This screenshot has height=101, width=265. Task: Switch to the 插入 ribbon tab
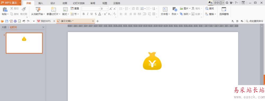pos(41,3)
